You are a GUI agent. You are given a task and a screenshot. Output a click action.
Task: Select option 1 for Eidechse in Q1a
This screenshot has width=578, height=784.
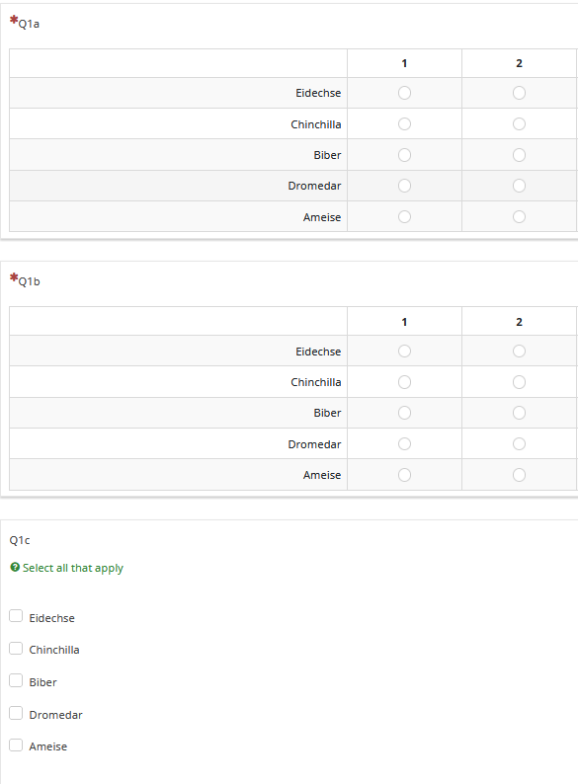tap(404, 93)
